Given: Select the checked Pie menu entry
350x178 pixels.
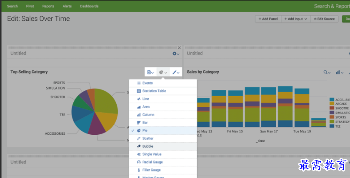Looking at the screenshot, I should (163, 131).
